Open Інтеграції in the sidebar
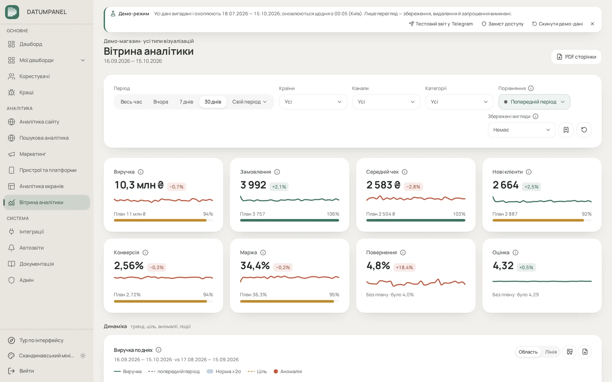 pyautogui.click(x=47, y=232)
